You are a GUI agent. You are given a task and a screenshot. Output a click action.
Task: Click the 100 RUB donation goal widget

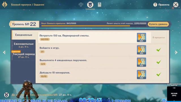[174, 94]
